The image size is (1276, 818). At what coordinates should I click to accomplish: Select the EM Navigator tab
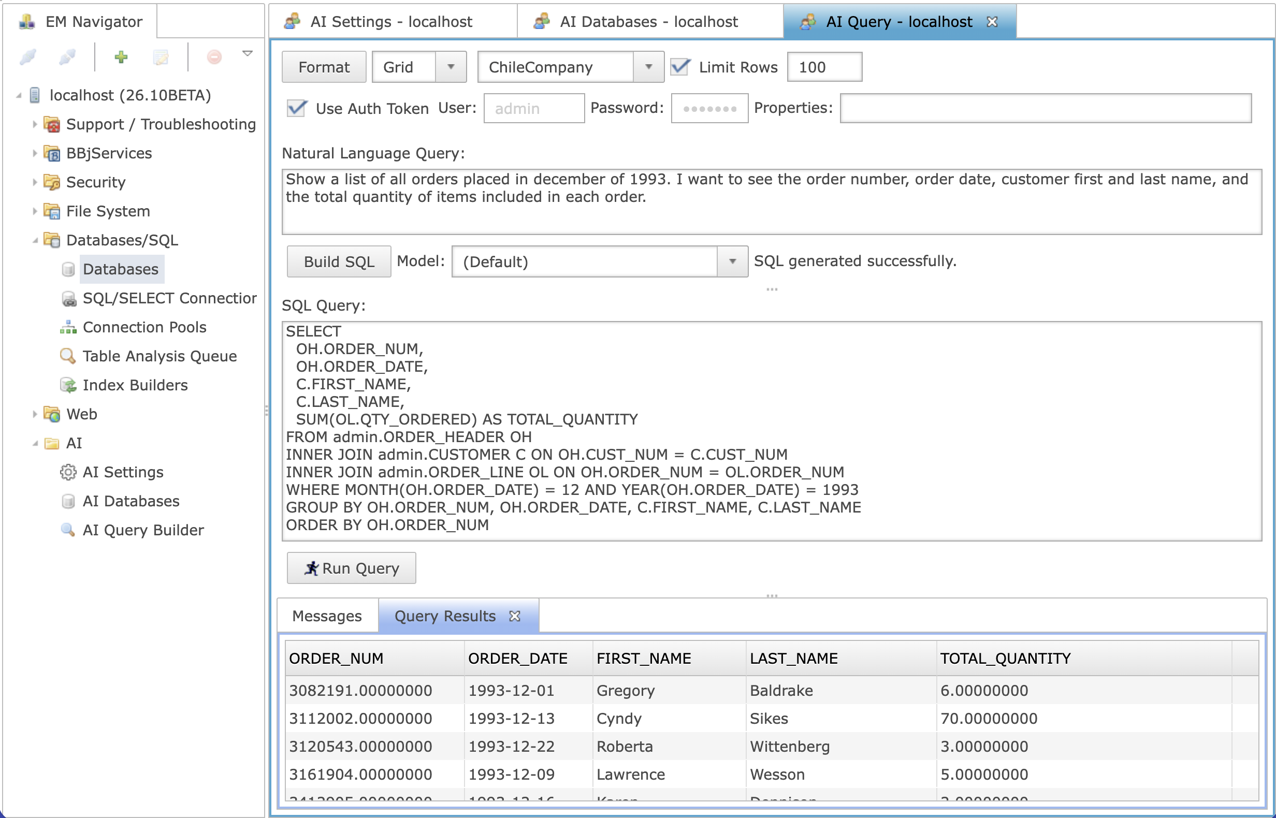pos(81,22)
